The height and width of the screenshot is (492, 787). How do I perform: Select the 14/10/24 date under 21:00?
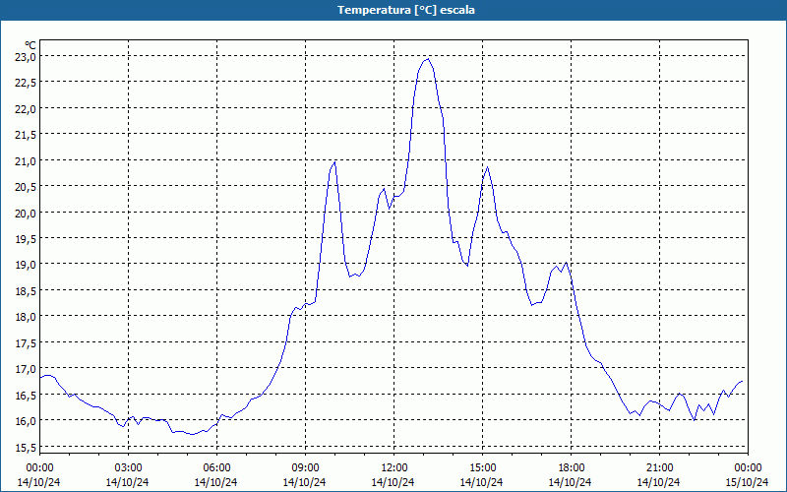click(x=659, y=482)
